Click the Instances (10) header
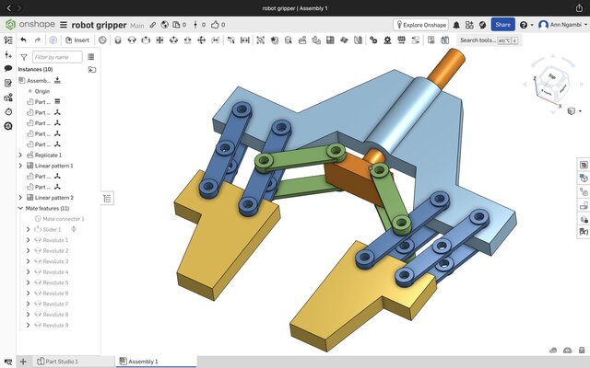The image size is (590, 368). (x=35, y=70)
